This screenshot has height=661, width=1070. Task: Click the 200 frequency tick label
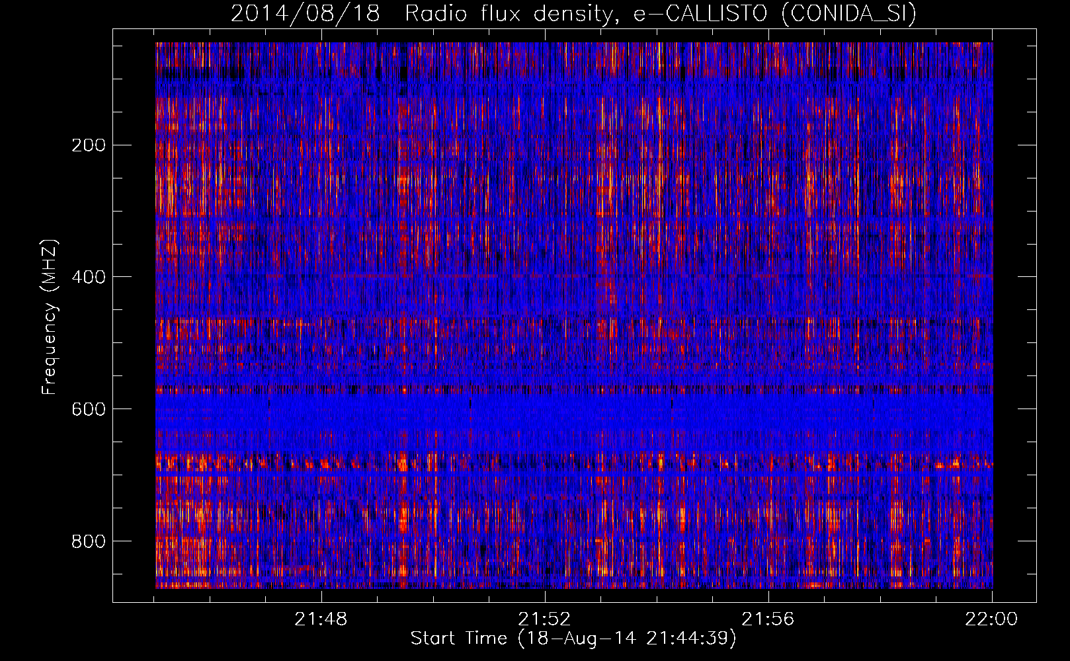click(89, 145)
